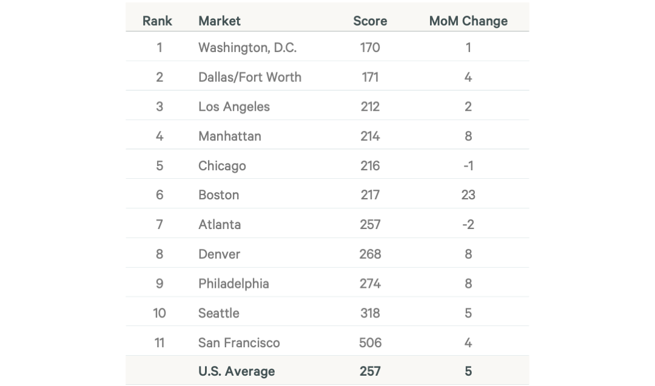The height and width of the screenshot is (386, 655).
Task: Select the Dallas/Fort Worth market name
Action: (249, 77)
